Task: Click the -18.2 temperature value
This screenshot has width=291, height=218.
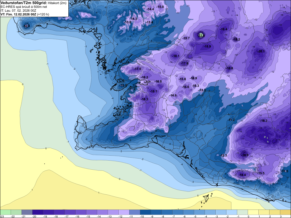Action: (236, 39)
